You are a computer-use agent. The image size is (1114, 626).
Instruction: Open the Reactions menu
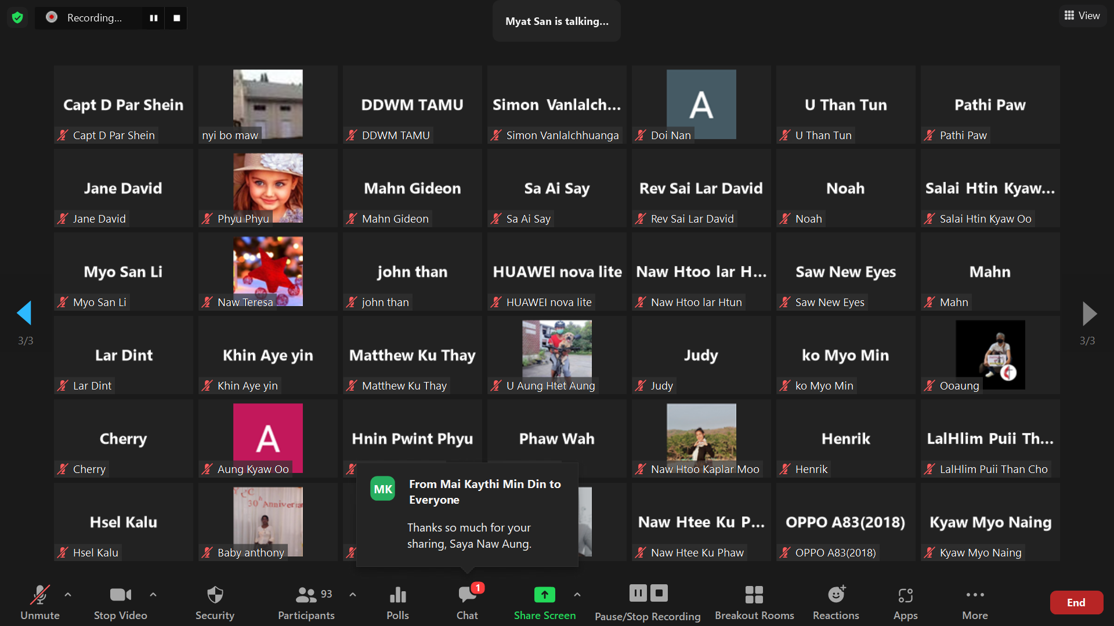pos(835,595)
